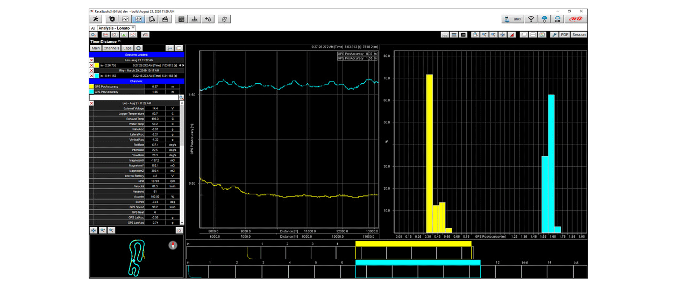Open the movie clapperboard icon
The height and width of the screenshot is (285, 677).
pyautogui.click(x=166, y=19)
